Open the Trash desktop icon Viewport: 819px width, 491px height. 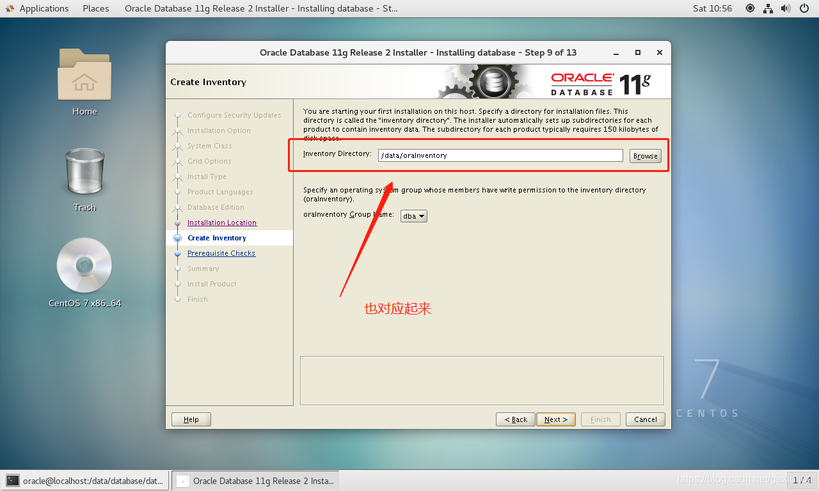point(84,171)
